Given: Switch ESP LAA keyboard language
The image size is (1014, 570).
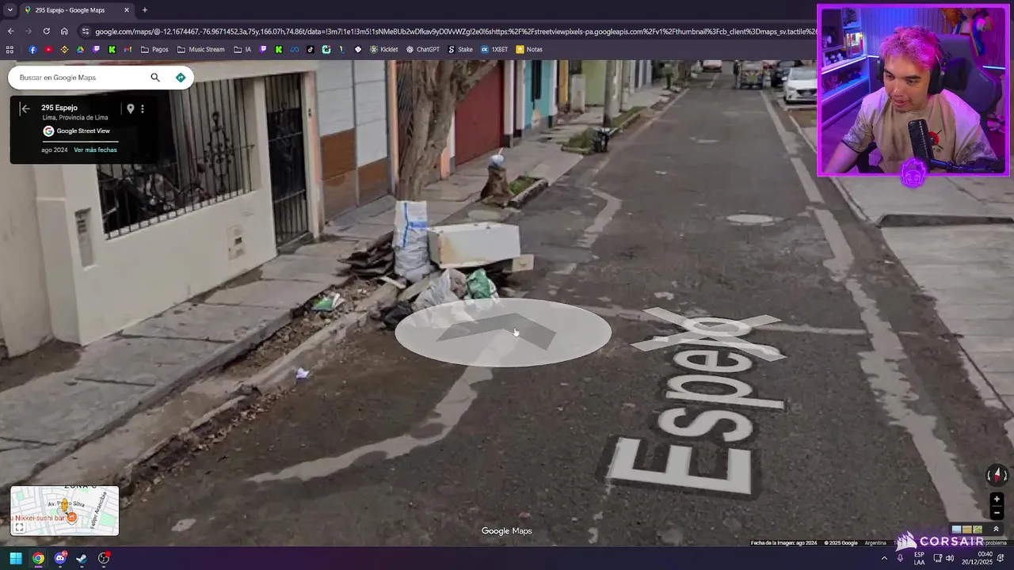Looking at the screenshot, I should pos(919,558).
